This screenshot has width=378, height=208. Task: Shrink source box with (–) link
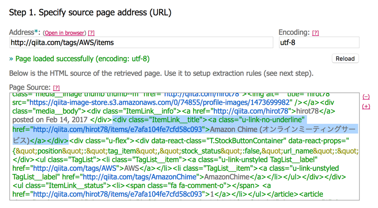tap(366, 97)
